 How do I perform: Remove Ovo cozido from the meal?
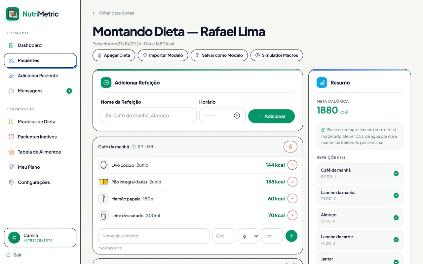point(292,165)
